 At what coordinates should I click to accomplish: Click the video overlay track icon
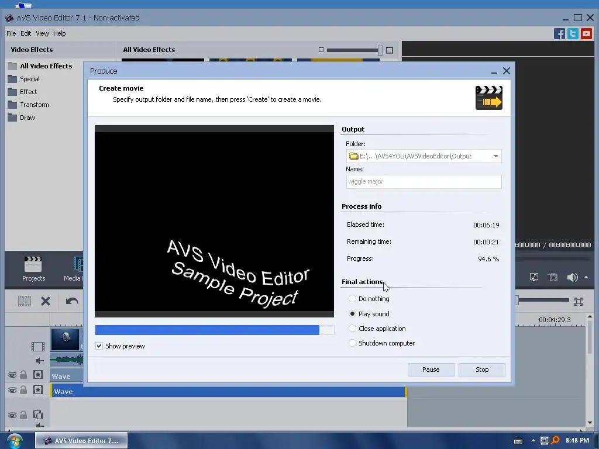[x=38, y=415]
